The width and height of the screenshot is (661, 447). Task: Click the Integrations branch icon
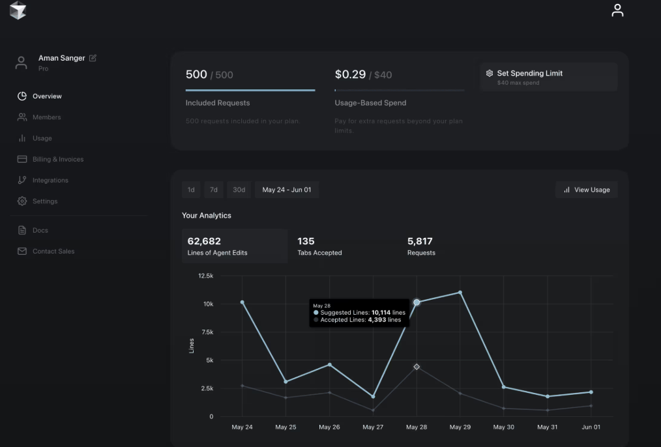(x=22, y=180)
